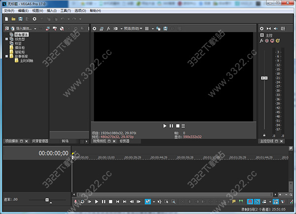Click the Save project toolbar icon
Image resolution: width=296 pixels, height=214 pixels.
[20, 19]
